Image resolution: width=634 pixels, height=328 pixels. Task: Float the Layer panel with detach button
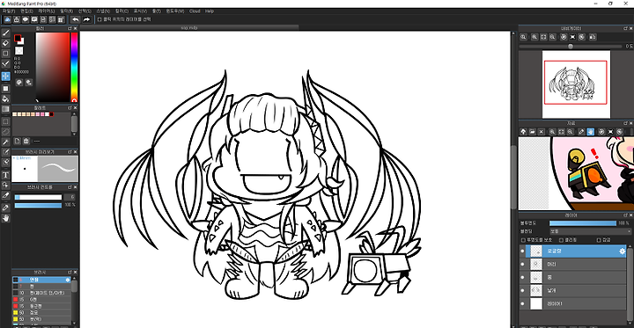click(x=624, y=215)
